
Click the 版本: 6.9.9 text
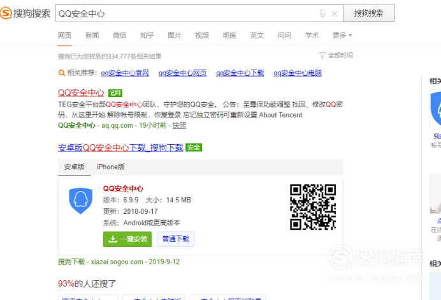click(120, 200)
